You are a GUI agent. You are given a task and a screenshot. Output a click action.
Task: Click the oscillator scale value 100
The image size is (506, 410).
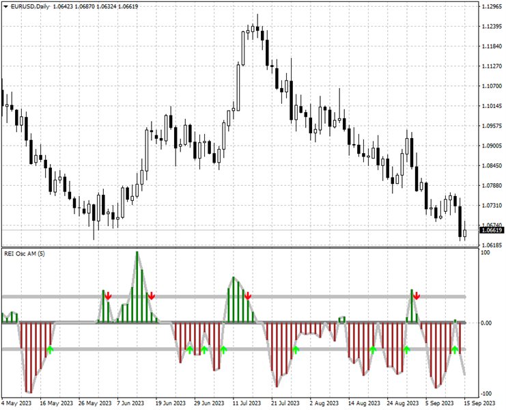(486, 252)
